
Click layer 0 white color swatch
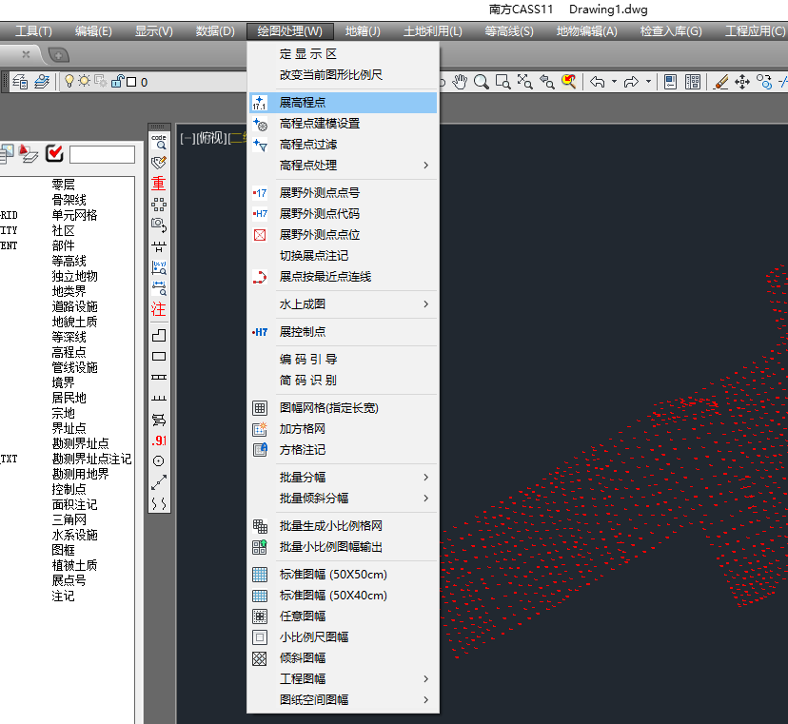tap(131, 83)
